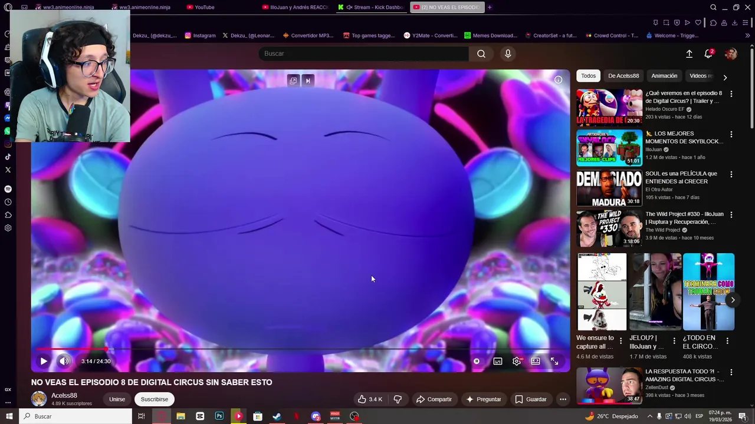Select the Todos filter chip

tap(589, 75)
